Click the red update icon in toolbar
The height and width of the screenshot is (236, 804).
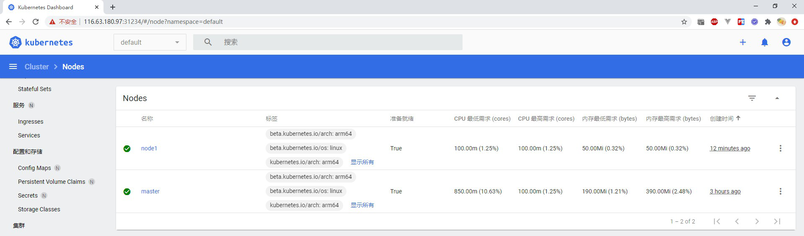click(x=795, y=22)
